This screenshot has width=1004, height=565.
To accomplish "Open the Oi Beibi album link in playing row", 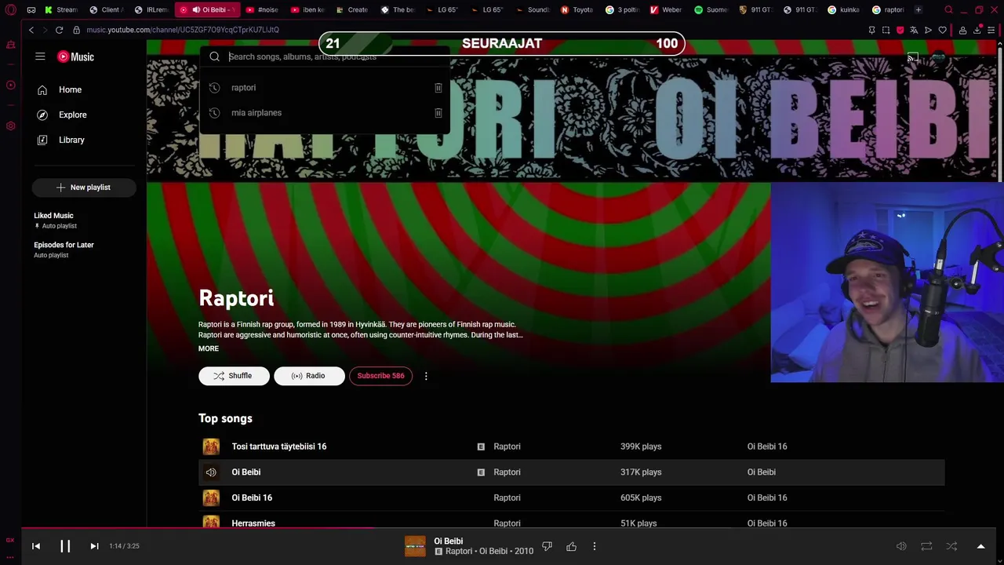I will (761, 472).
